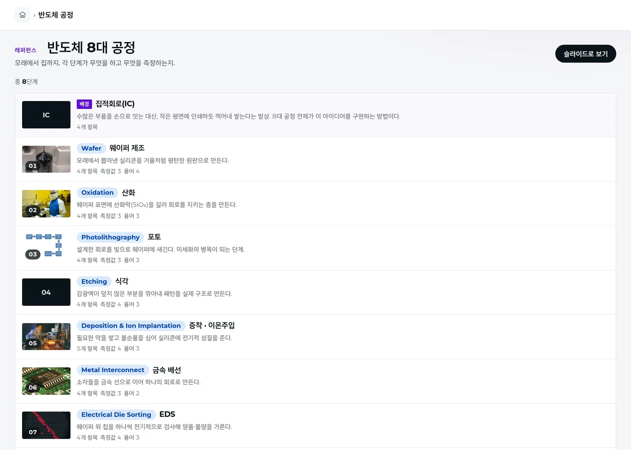Select the Etching tag label
The height and width of the screenshot is (450, 631).
click(94, 281)
